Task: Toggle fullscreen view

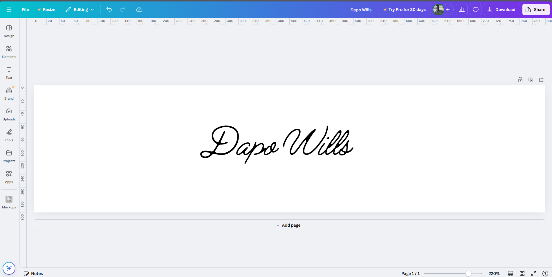Action: click(534, 273)
